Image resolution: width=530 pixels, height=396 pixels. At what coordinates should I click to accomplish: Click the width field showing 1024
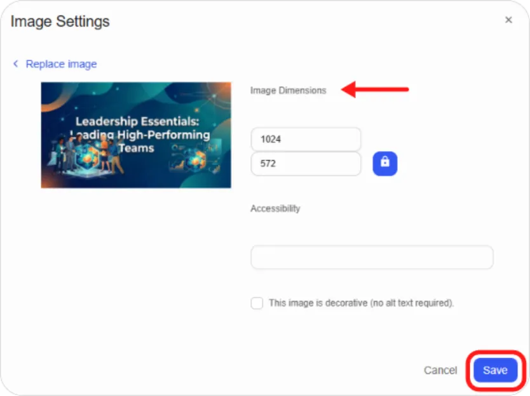coord(306,139)
